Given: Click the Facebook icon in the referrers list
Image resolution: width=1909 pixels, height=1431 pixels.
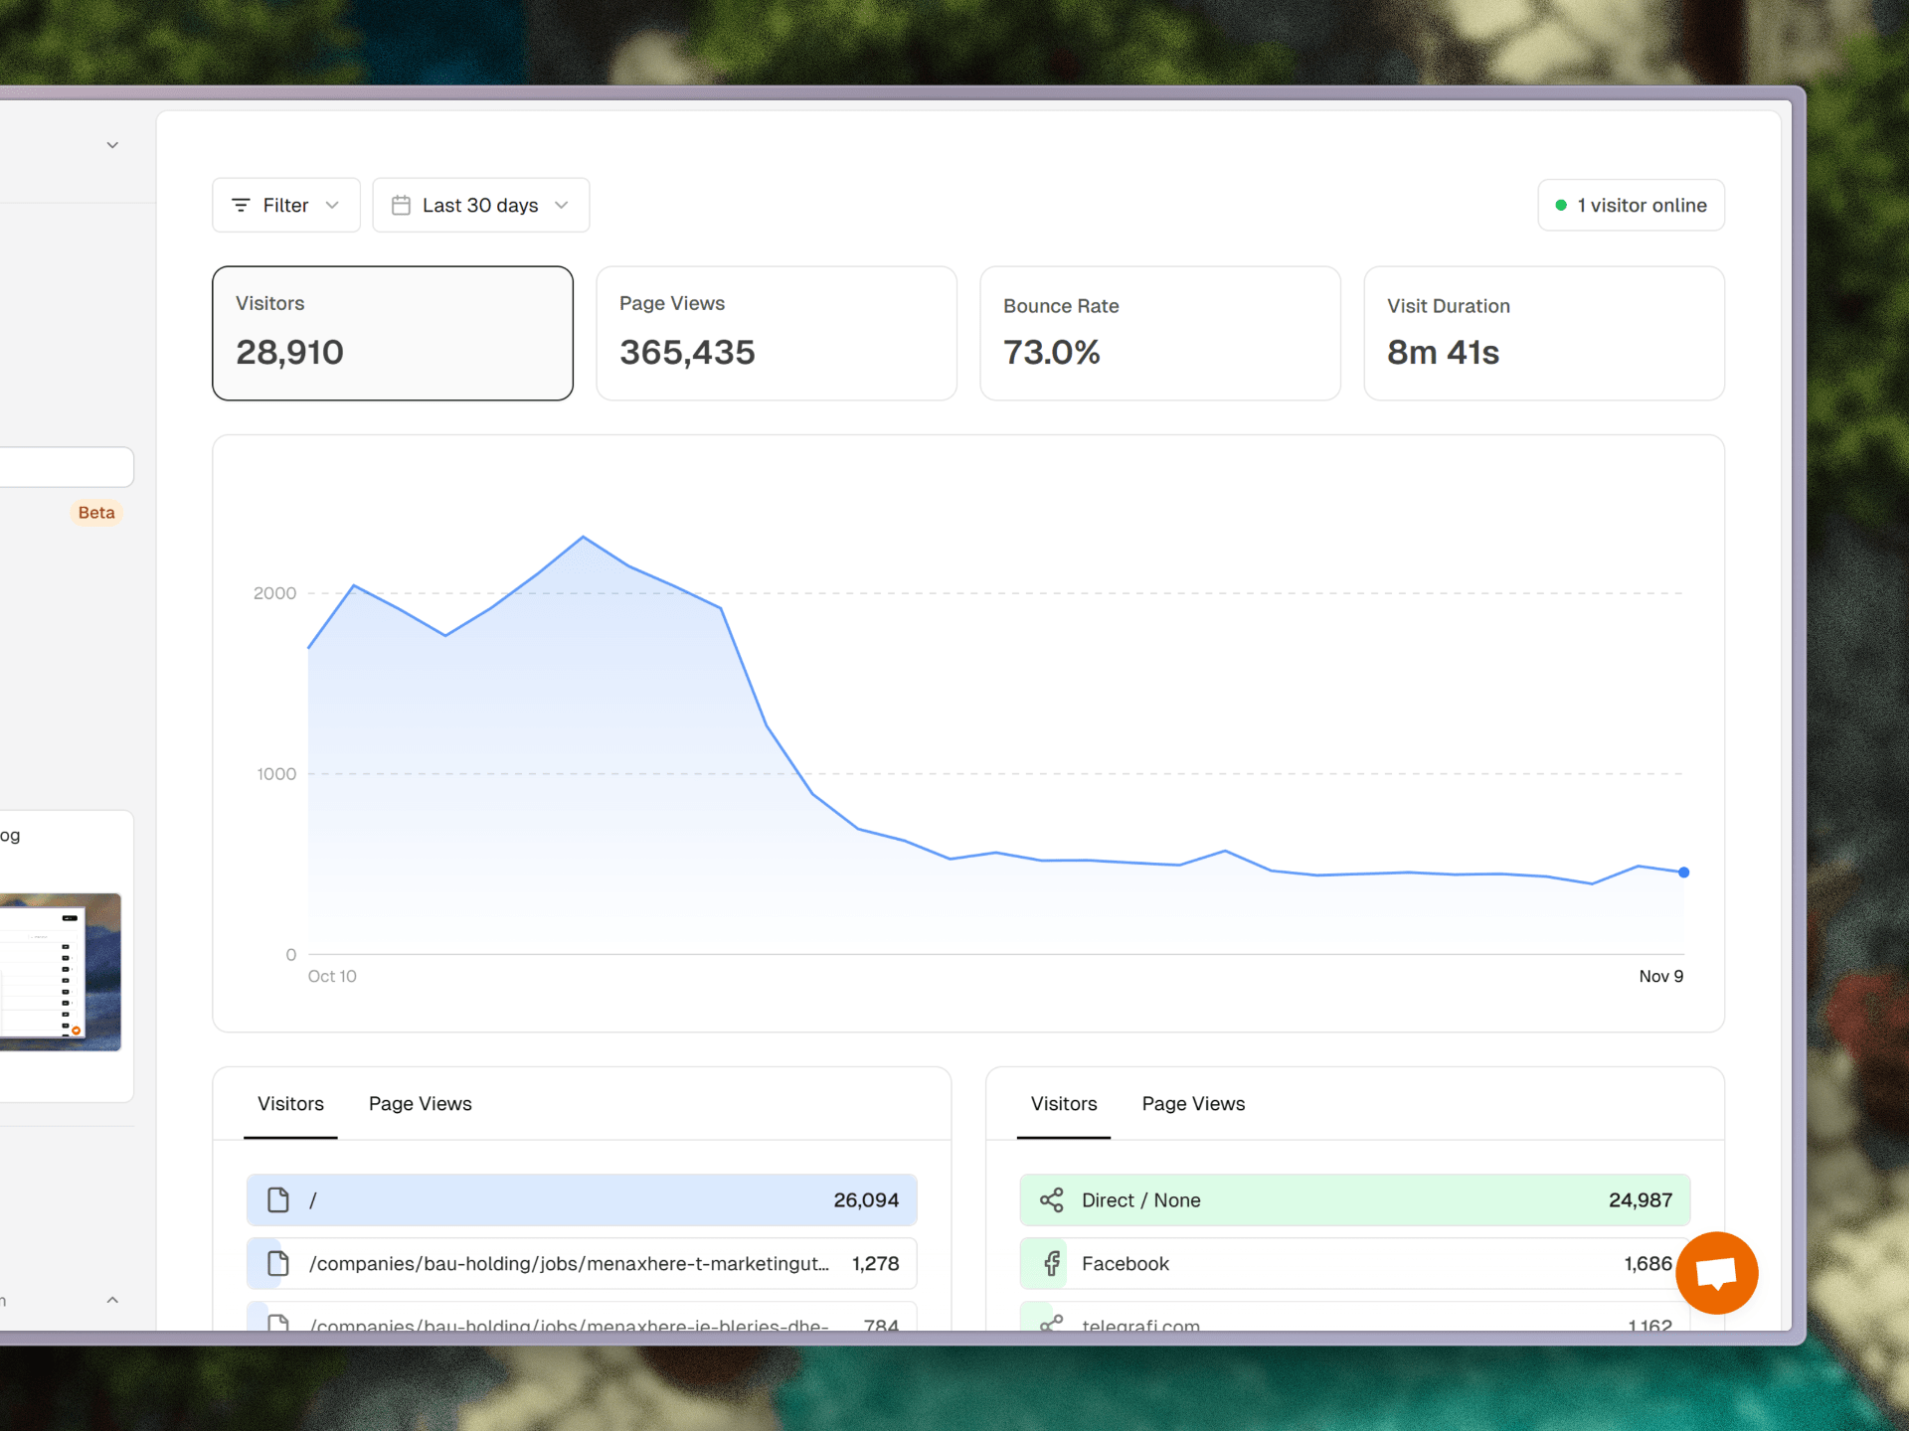Looking at the screenshot, I should 1051,1263.
